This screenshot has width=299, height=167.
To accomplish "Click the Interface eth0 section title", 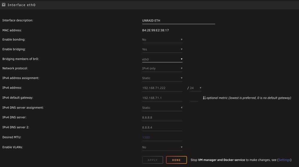I will point(22,5).
